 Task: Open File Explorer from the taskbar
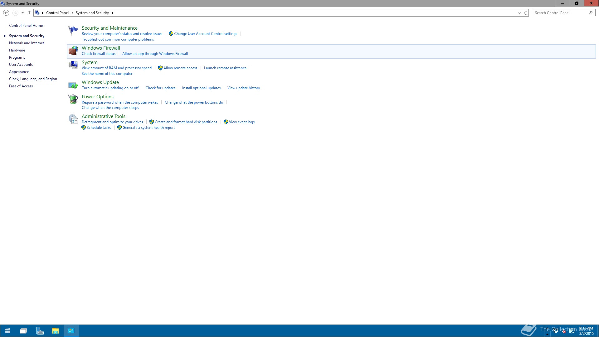coord(55,331)
